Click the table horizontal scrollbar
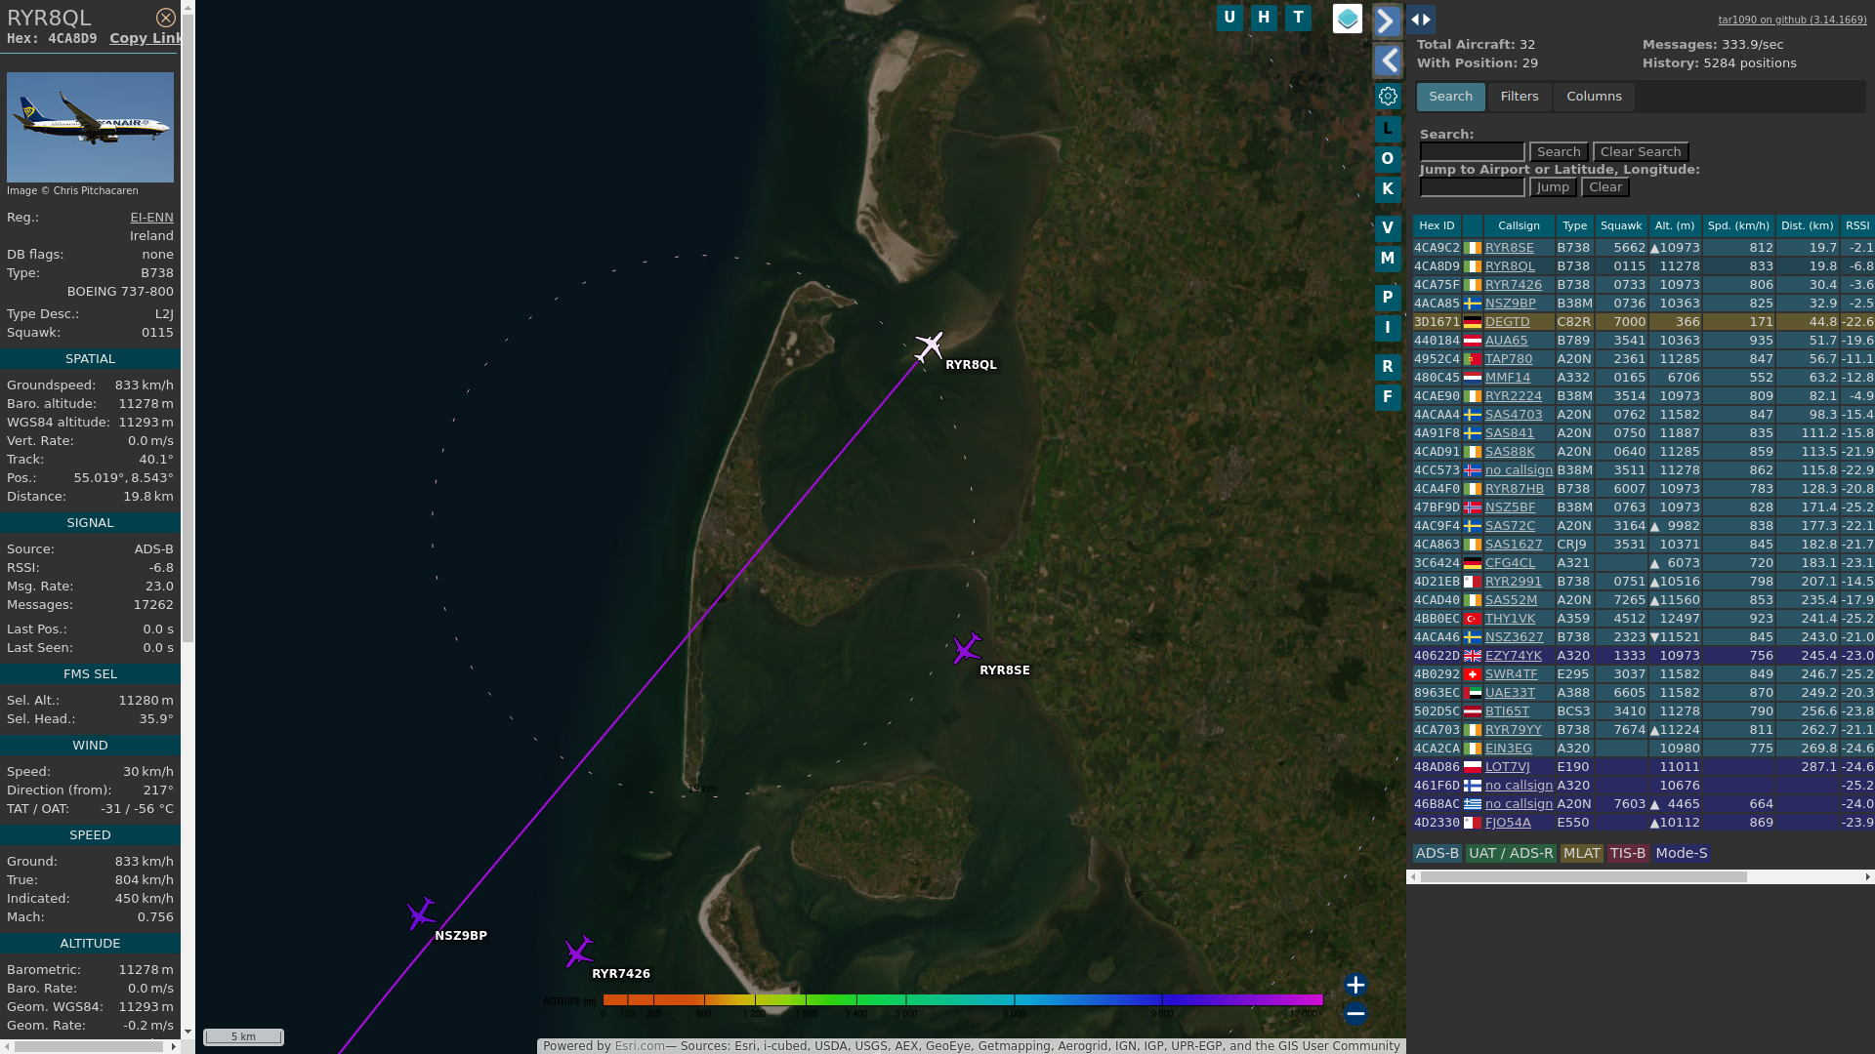Image resolution: width=1875 pixels, height=1054 pixels. click(x=1583, y=877)
